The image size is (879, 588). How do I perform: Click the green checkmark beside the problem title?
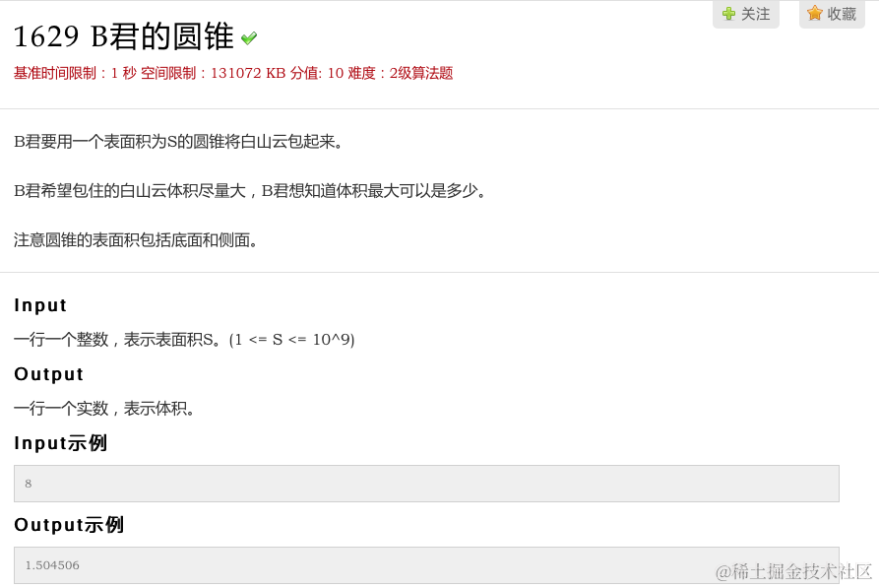click(247, 35)
